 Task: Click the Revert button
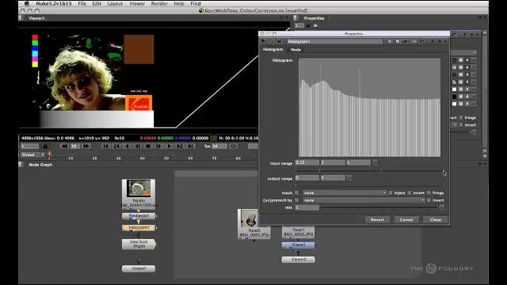[x=377, y=220]
